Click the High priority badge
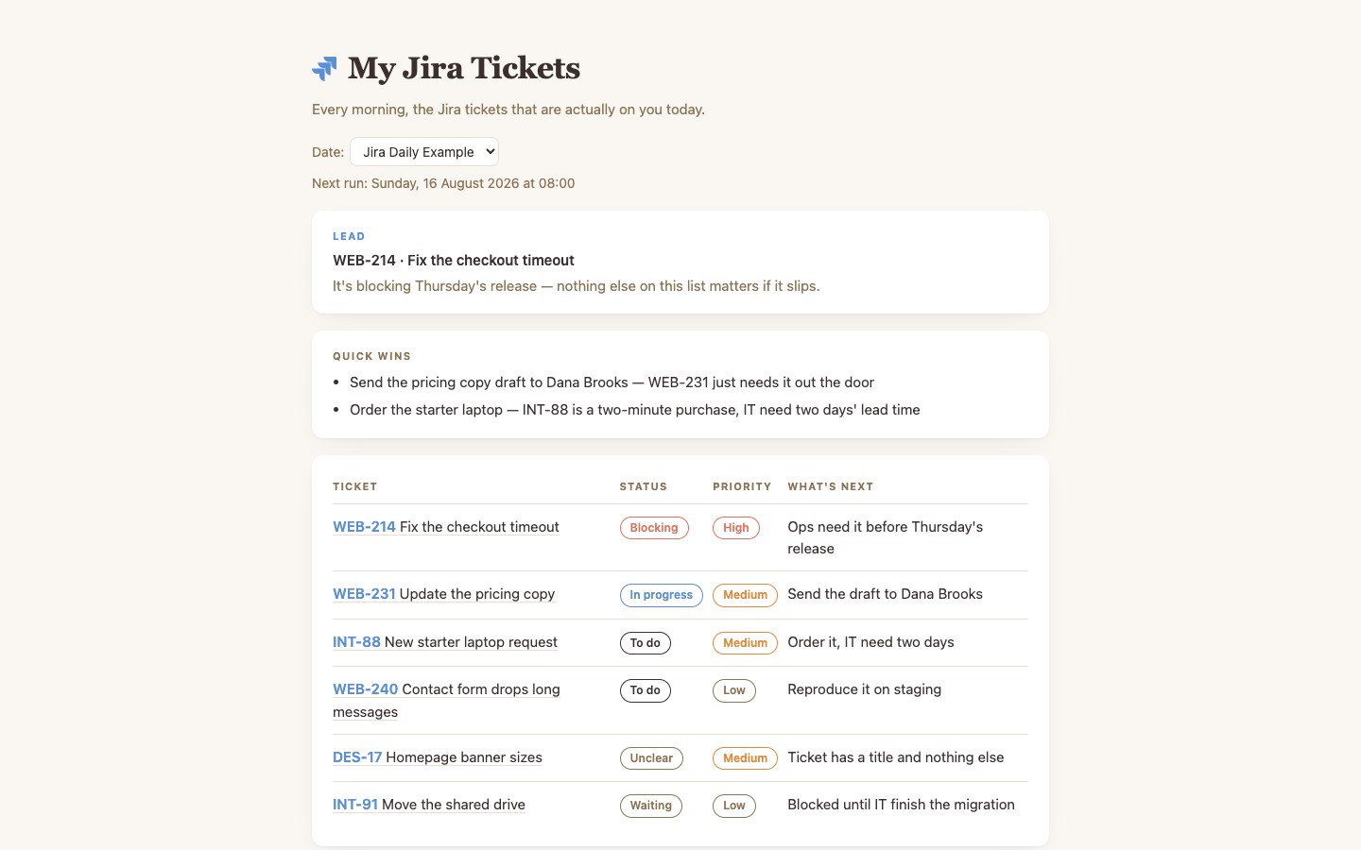The image size is (1361, 850). coord(736,528)
